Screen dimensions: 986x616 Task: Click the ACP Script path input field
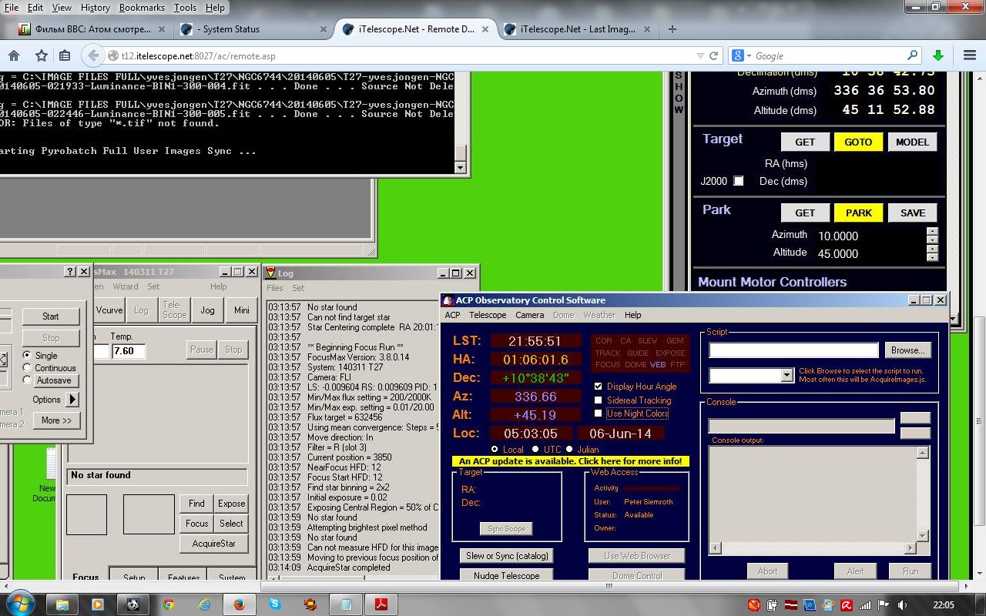793,350
